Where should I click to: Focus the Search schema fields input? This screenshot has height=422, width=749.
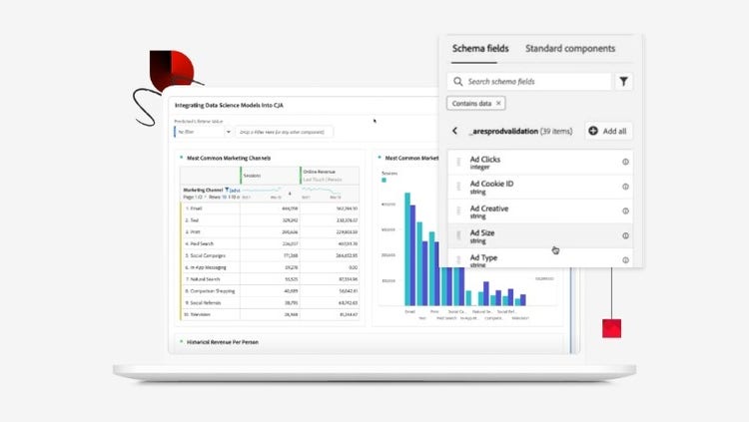coord(534,82)
